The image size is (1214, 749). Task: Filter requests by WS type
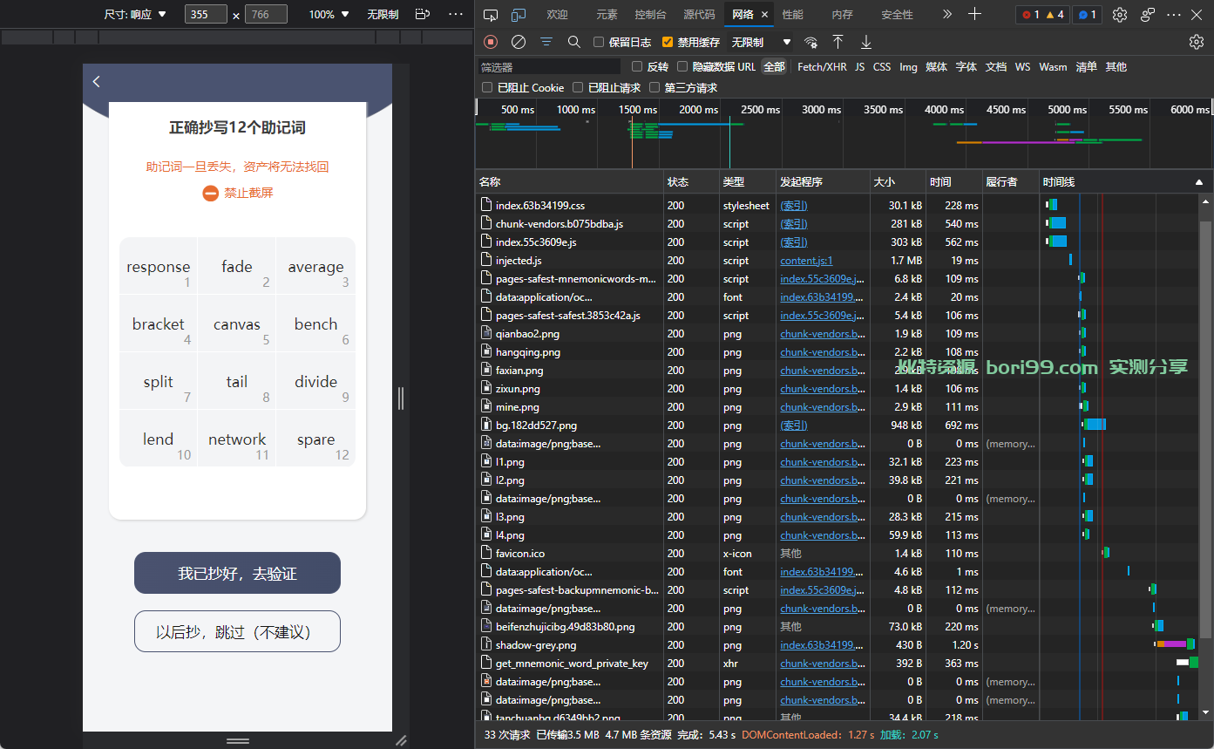coord(1022,66)
